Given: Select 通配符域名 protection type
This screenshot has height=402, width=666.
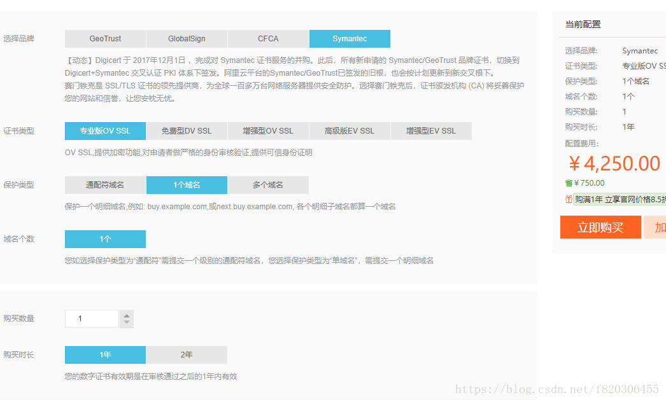Looking at the screenshot, I should pyautogui.click(x=105, y=185).
